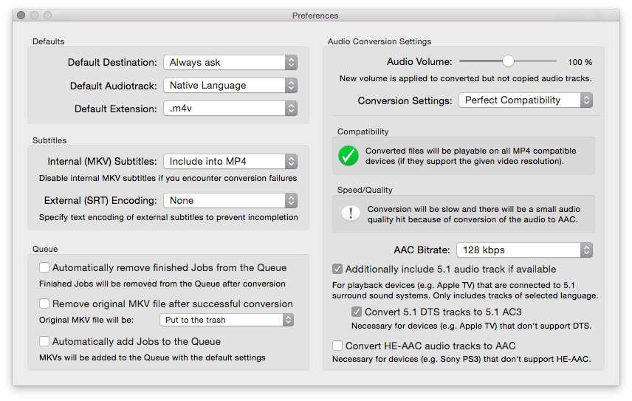This screenshot has height=401, width=632.
Task: Open the Default Destination dropdown
Action: (230, 63)
